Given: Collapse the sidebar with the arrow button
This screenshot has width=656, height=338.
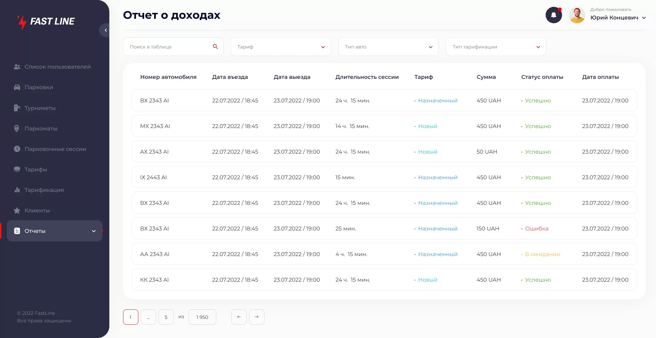Looking at the screenshot, I should (106, 30).
